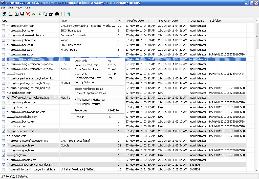
Task: Save selected items using floppy disk icon
Action: click(x=22, y=14)
